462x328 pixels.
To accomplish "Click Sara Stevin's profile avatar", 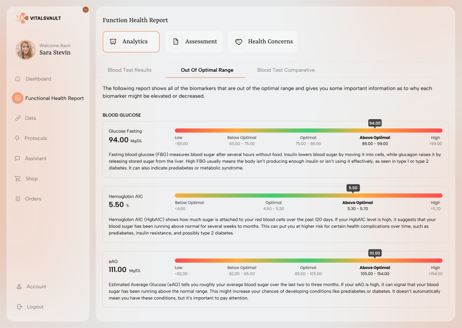I will point(26,50).
